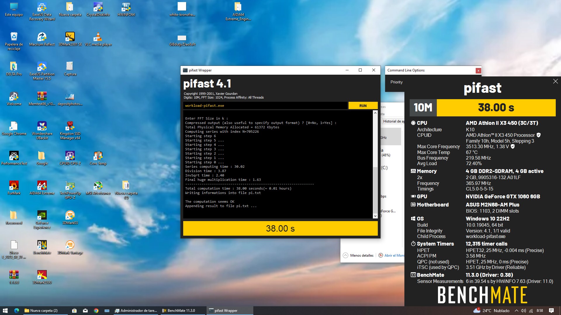The height and width of the screenshot is (315, 561).
Task: Click Menos detalles in Task Manager
Action: tap(358, 255)
